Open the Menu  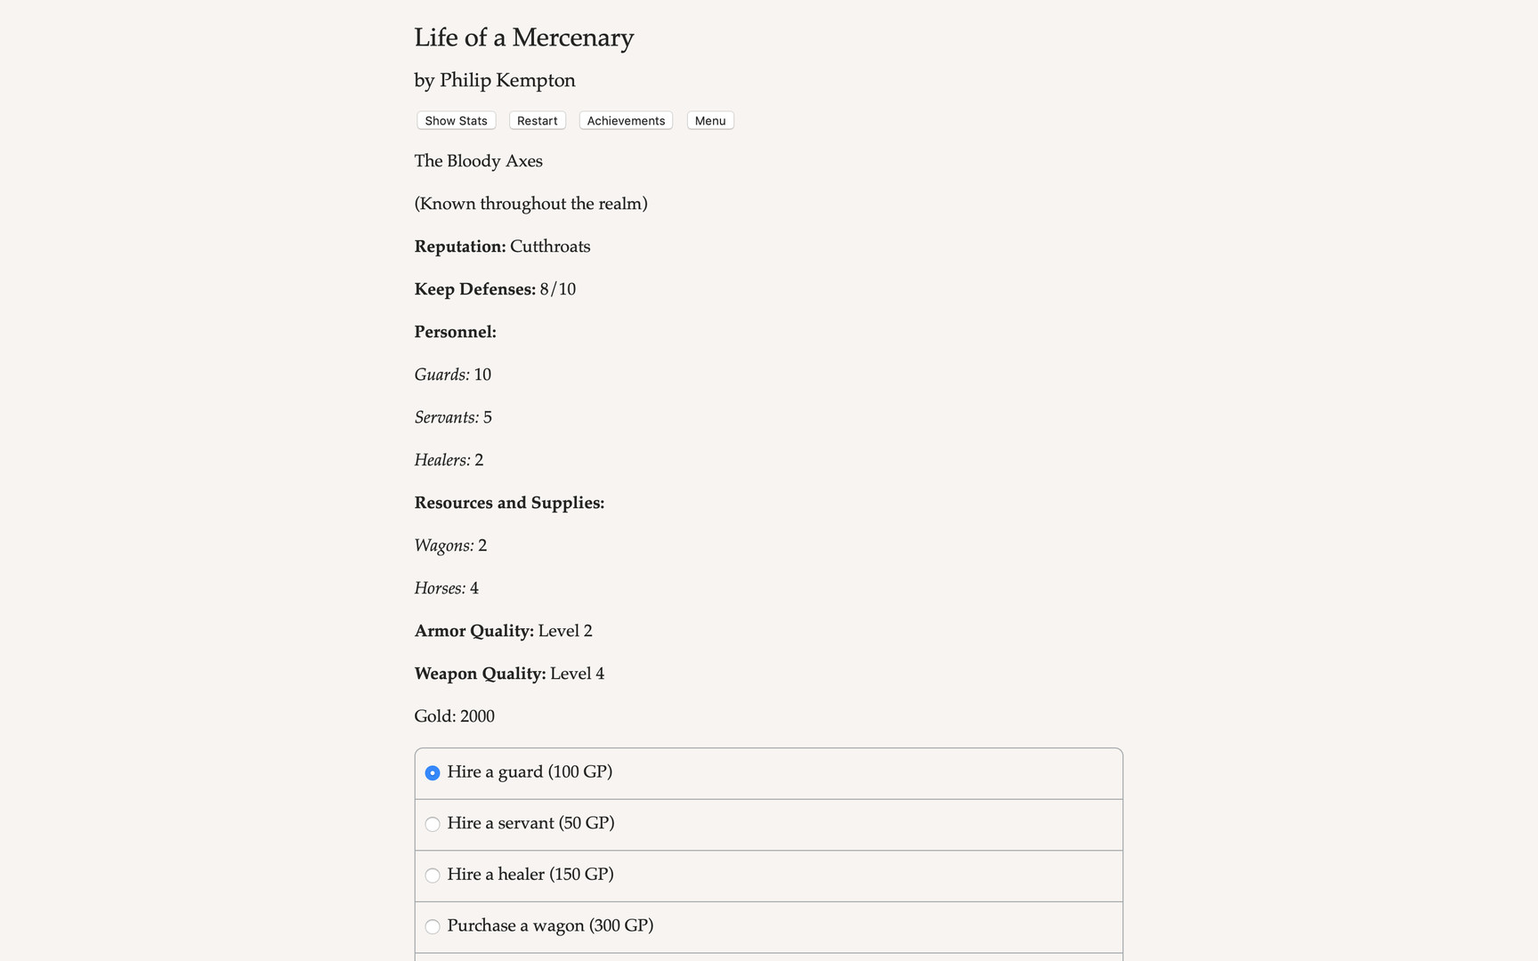click(x=709, y=120)
